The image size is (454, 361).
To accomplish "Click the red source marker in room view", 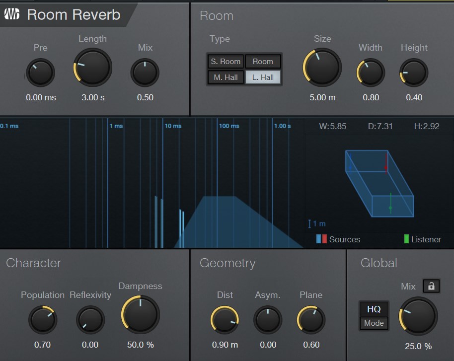I will pos(386,163).
